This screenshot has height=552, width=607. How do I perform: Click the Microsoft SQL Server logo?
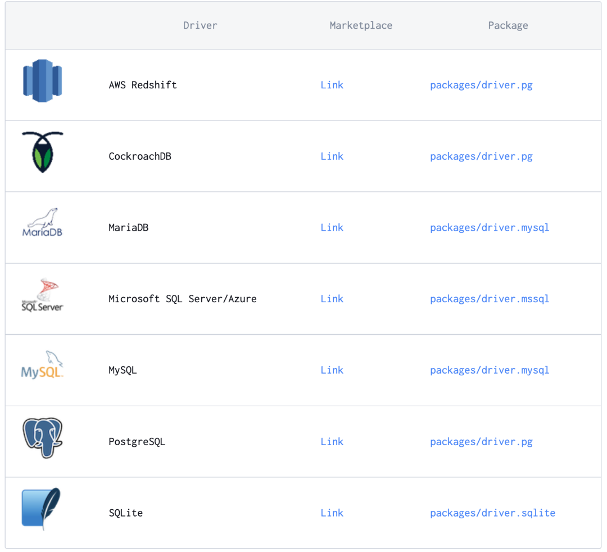(x=43, y=295)
